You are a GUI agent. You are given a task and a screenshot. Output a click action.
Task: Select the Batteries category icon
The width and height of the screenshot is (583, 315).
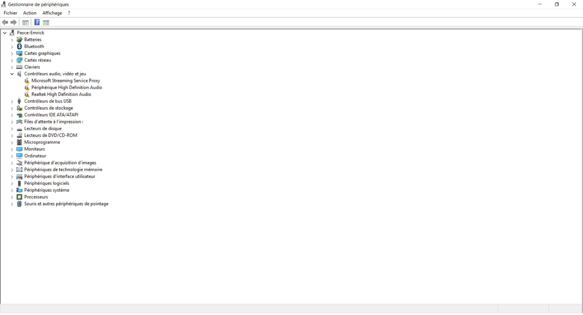click(x=19, y=40)
